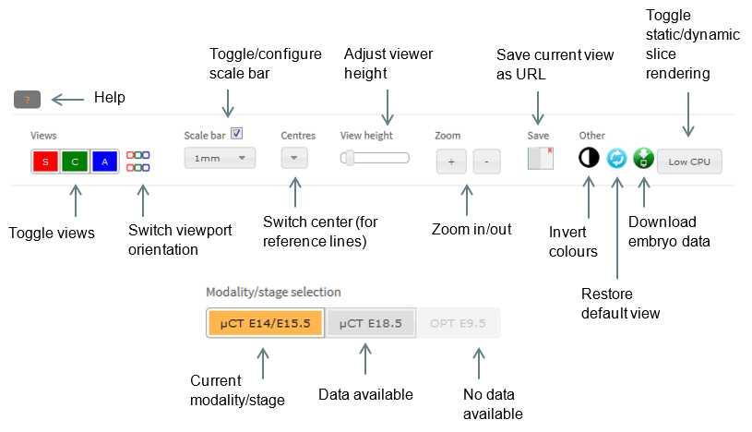
Task: Zoom in with the plus button
Action: click(451, 162)
